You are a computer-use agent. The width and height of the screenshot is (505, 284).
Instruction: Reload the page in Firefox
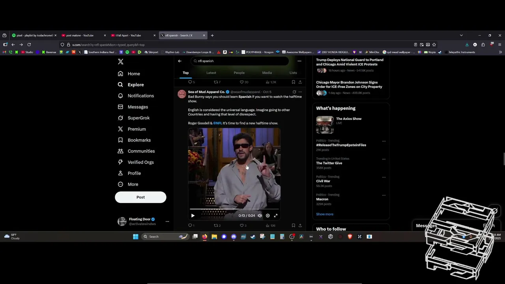29,45
